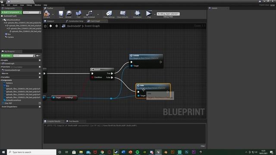The width and height of the screenshot is (276, 155).
Task: Add a new graph with plus
Action: point(40,60)
